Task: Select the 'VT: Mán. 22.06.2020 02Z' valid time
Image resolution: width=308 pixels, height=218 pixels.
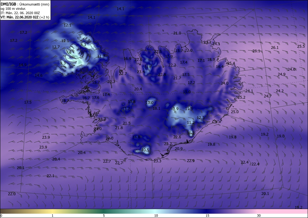Action: [x=20, y=17]
